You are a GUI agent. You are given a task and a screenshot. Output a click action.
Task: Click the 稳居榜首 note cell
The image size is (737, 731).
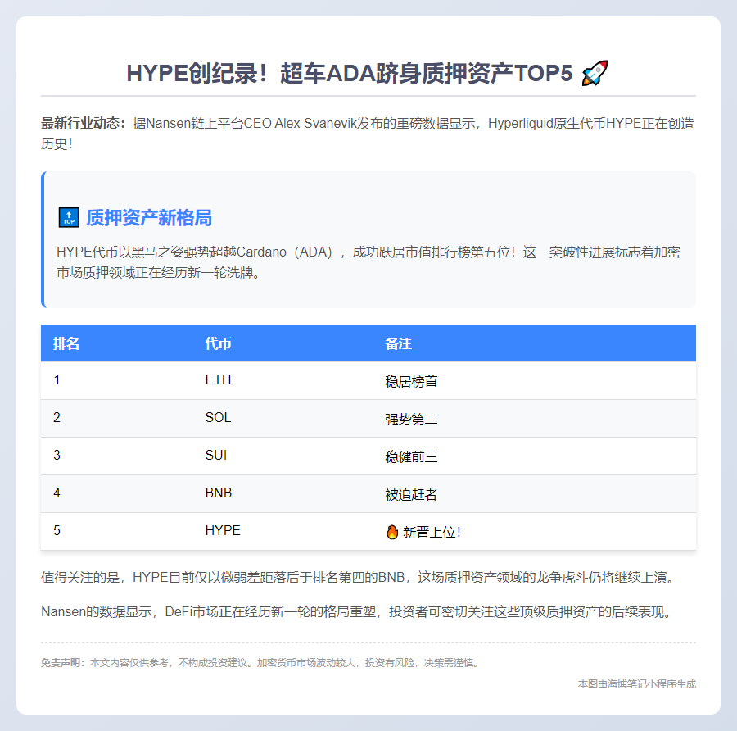tap(411, 381)
